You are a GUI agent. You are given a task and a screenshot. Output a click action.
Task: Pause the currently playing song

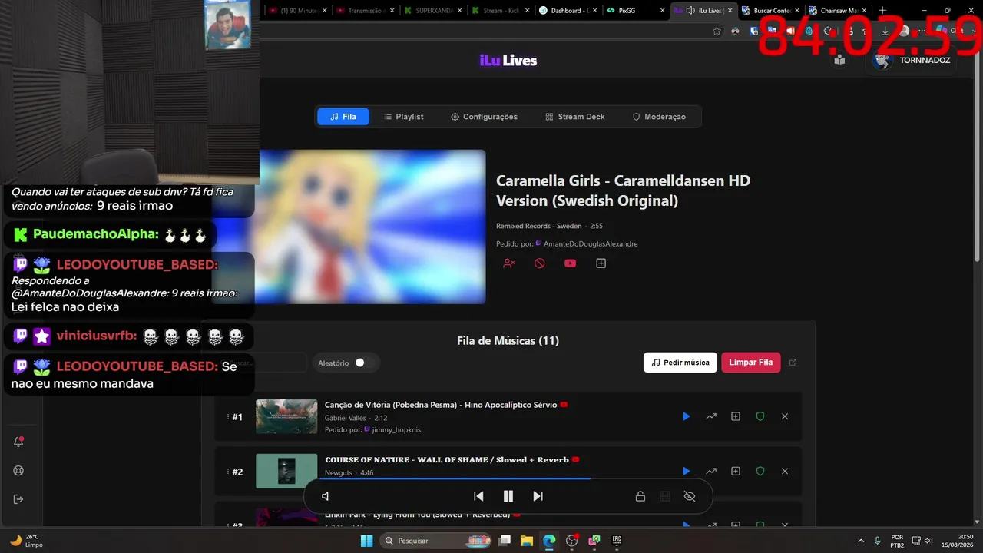click(x=508, y=496)
